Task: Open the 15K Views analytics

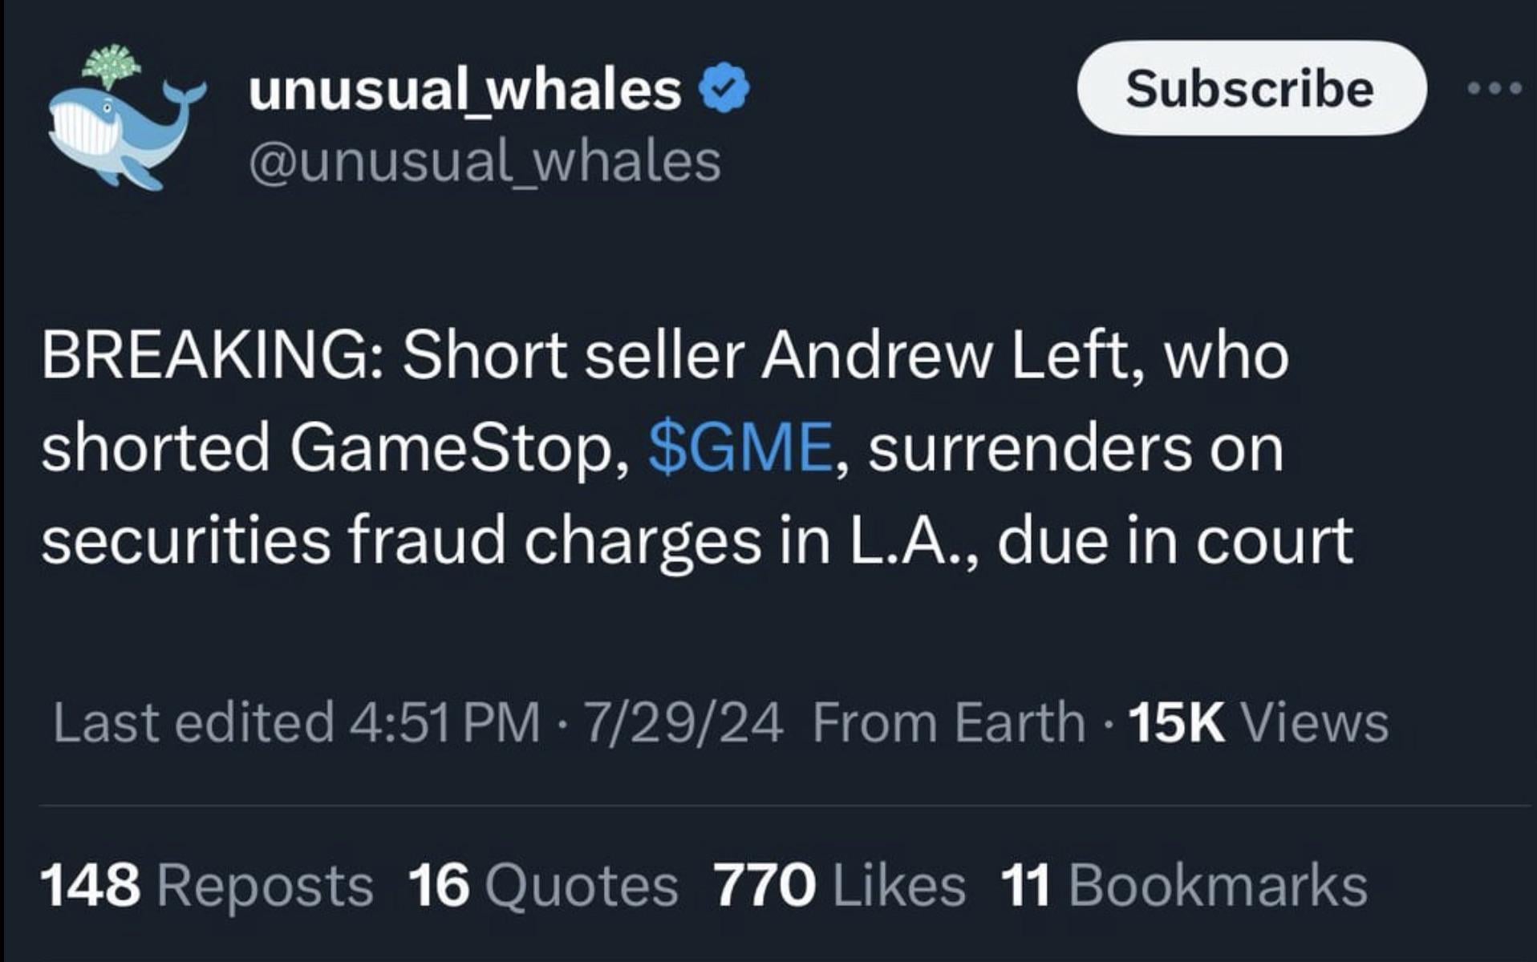Action: point(1259,721)
